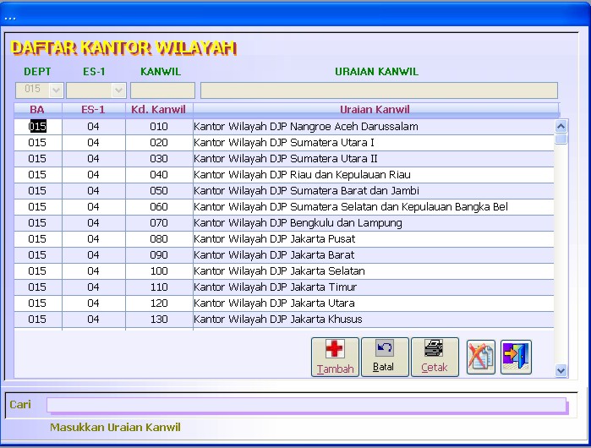Viewport: 591px width, 448px height.
Task: Expand the ES-1 dropdown arrow
Action: pyautogui.click(x=118, y=90)
